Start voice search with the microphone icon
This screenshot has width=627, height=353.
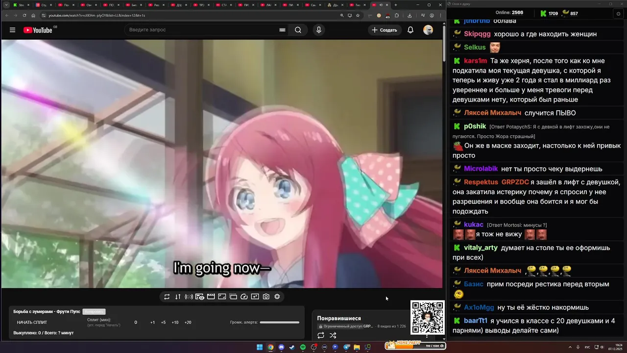pyautogui.click(x=319, y=30)
